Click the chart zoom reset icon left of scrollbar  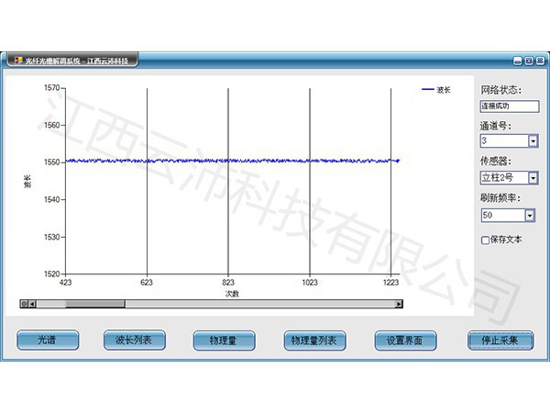click(24, 304)
